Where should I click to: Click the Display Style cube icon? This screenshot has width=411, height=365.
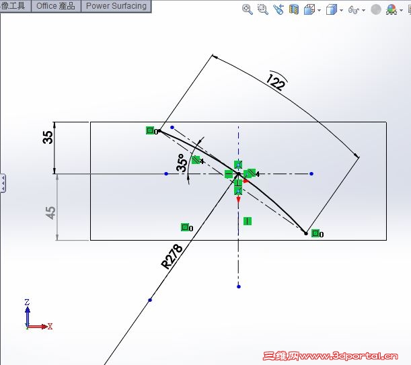point(332,10)
